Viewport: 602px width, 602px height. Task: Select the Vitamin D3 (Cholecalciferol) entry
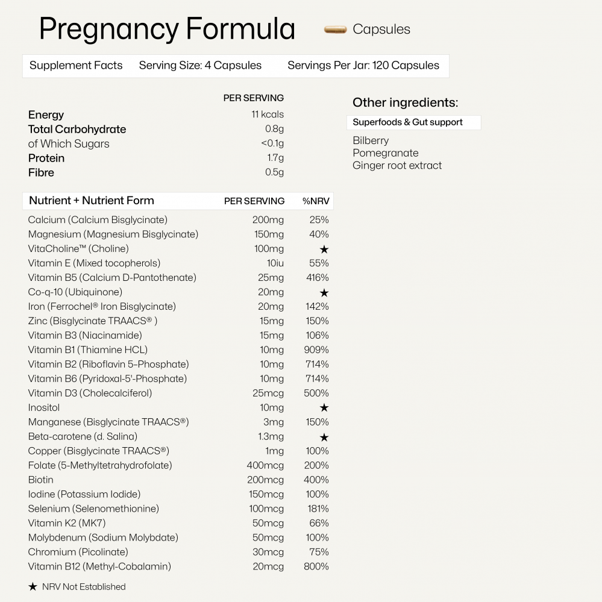[x=178, y=393]
